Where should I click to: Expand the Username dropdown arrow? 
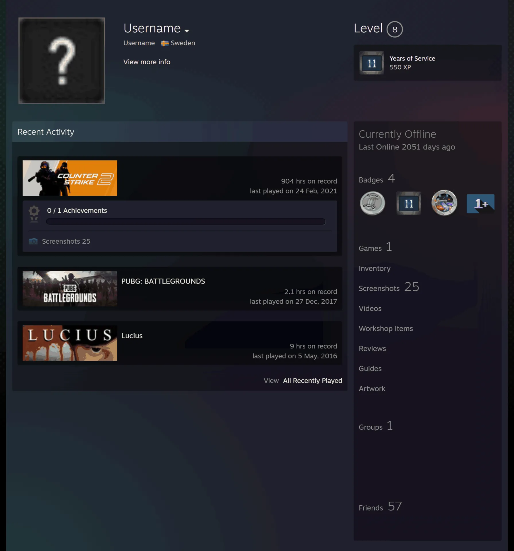187,31
